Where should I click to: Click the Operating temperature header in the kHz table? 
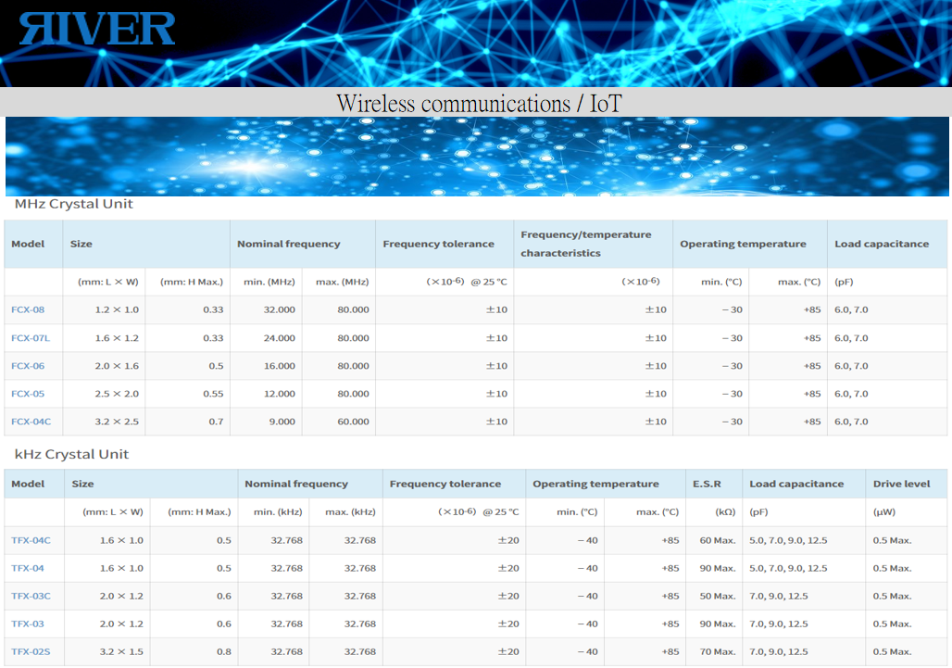pos(595,484)
